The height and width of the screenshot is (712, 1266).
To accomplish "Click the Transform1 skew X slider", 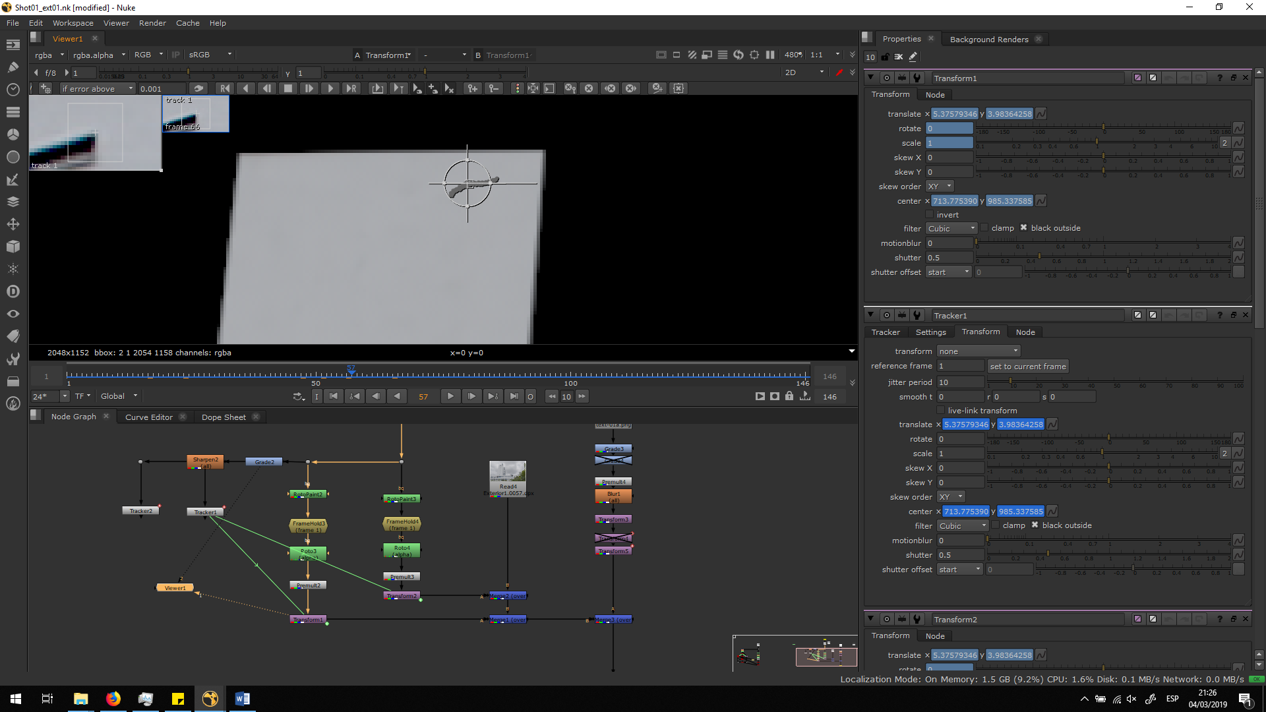I will pyautogui.click(x=1103, y=157).
